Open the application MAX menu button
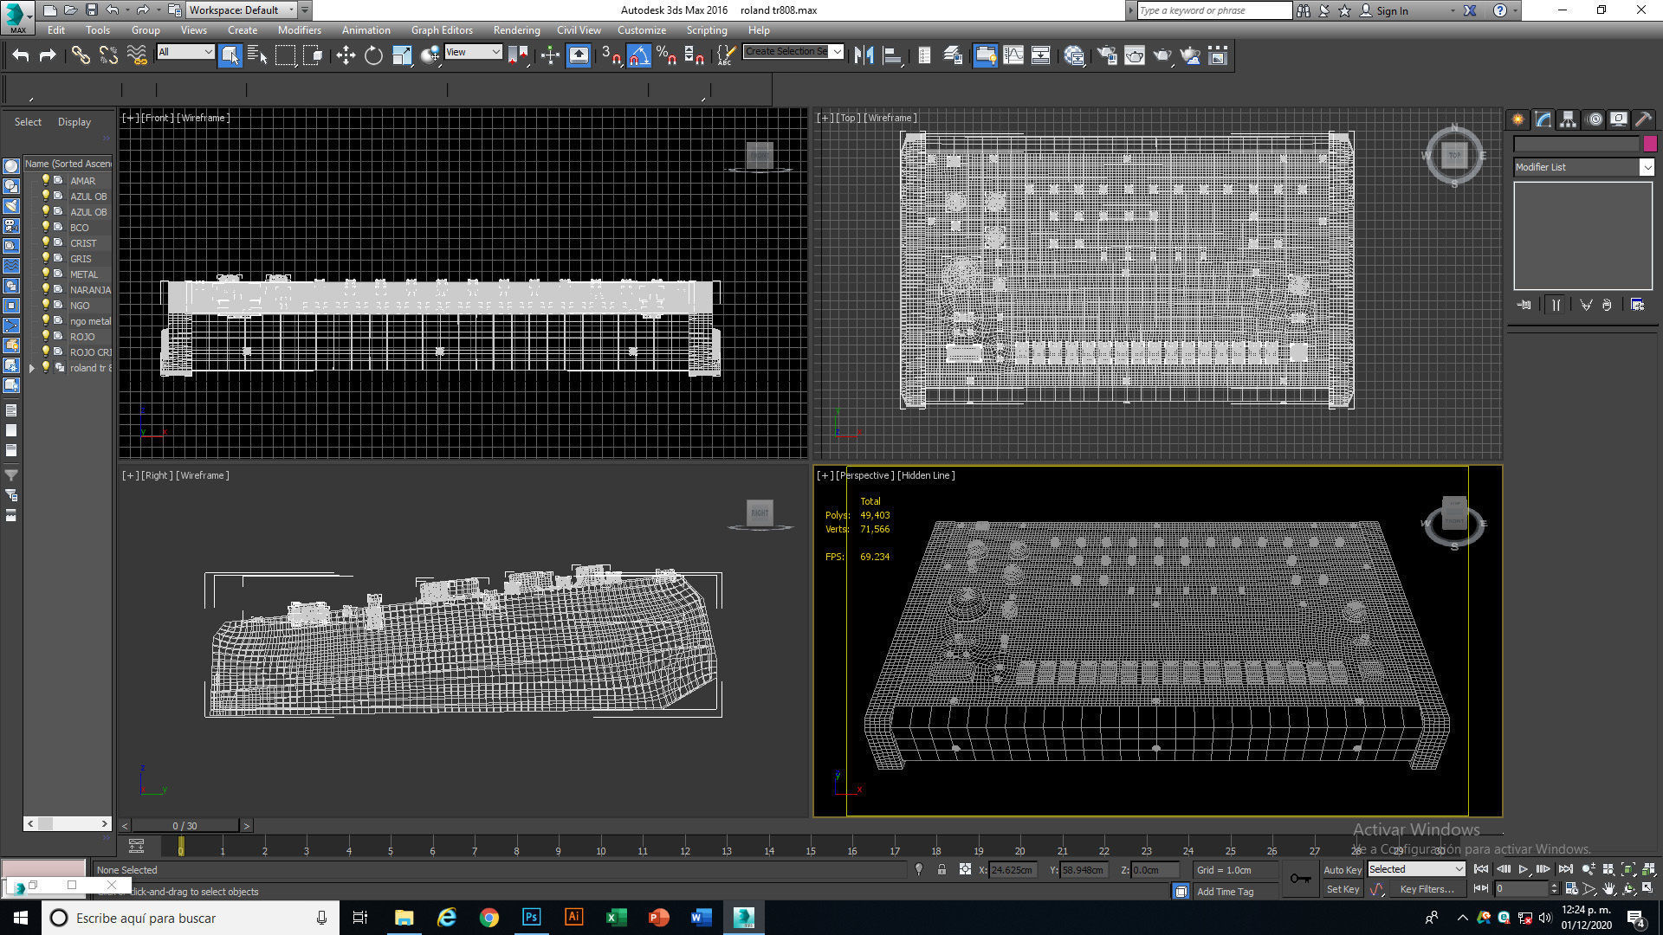Screen dimensions: 1663x935 pyautogui.click(x=16, y=16)
